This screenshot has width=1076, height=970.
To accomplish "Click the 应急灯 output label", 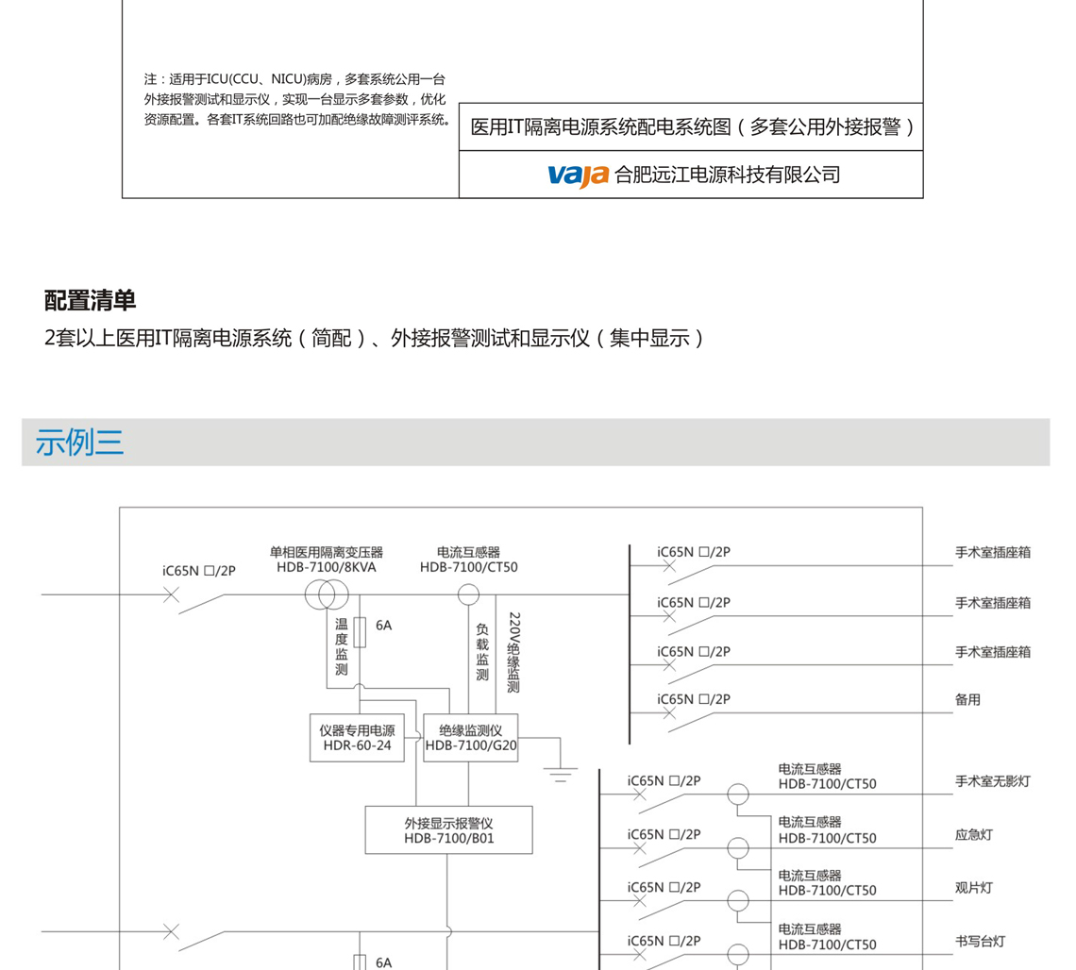I will coord(973,835).
